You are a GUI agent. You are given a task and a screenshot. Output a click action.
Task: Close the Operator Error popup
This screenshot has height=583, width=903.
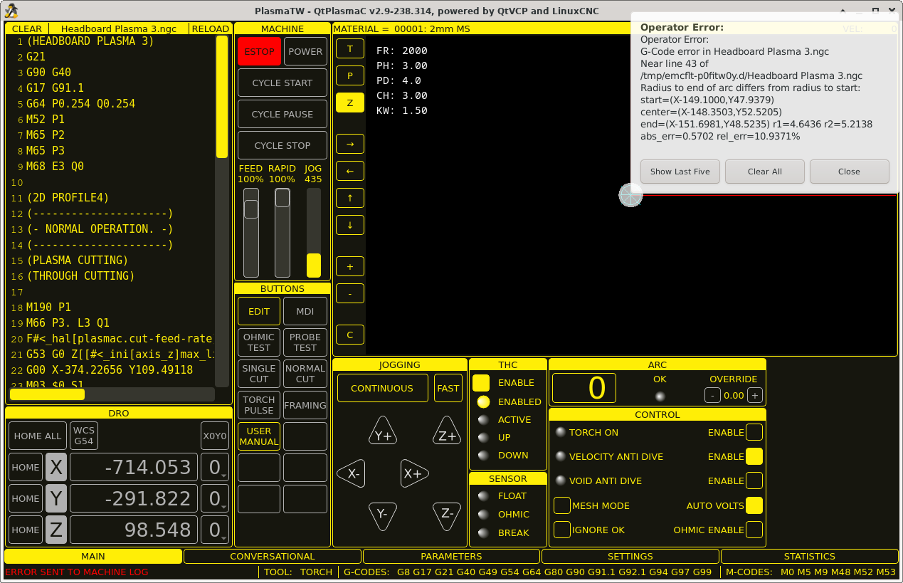click(850, 172)
